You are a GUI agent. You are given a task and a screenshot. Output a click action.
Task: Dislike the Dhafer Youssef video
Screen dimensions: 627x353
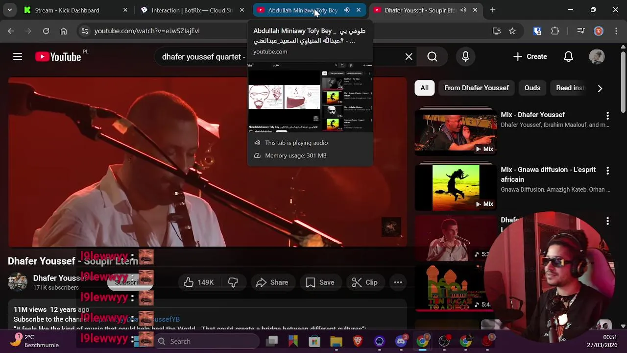(233, 282)
